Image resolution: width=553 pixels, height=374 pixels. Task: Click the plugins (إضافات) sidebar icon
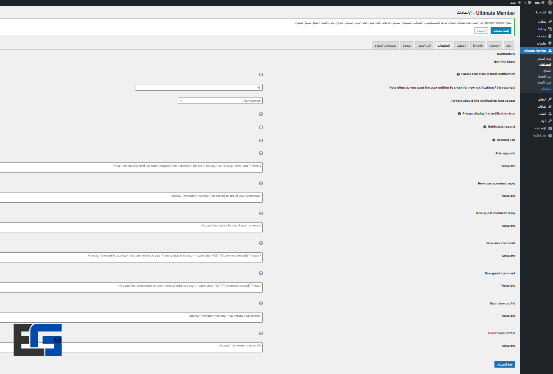(550, 106)
